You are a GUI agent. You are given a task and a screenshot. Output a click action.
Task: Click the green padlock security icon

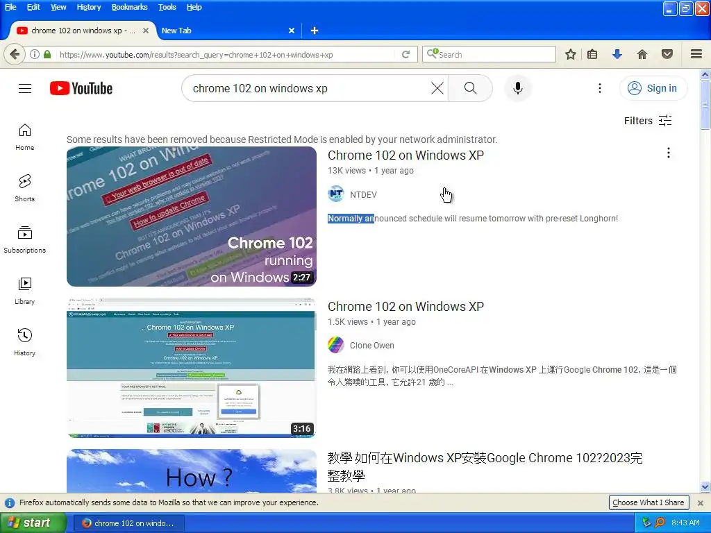[x=47, y=54]
